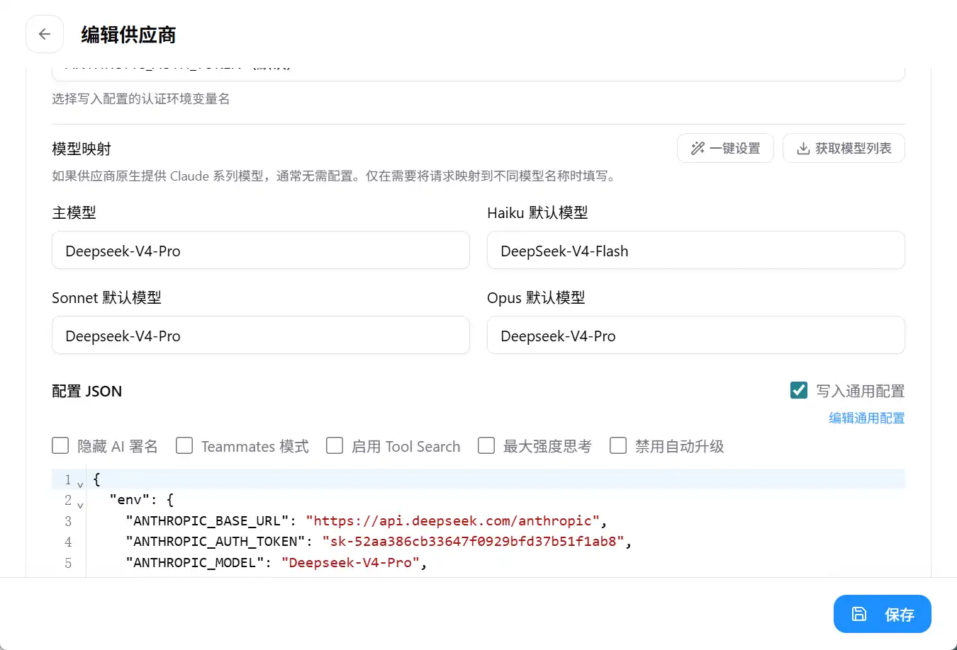Click line number 3 in the gutter
Screen dimensions: 957x650
click(x=68, y=521)
